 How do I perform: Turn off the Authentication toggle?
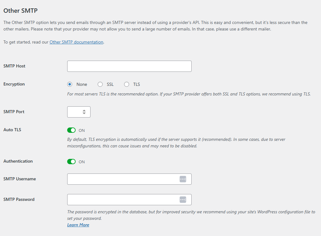(x=71, y=162)
